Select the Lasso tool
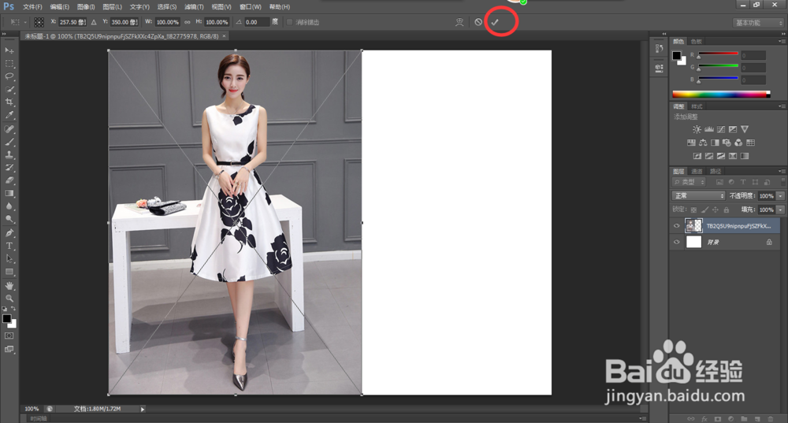The width and height of the screenshot is (788, 423). (9, 76)
